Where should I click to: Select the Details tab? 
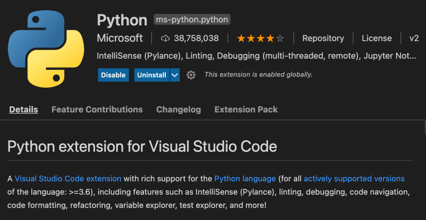point(24,110)
